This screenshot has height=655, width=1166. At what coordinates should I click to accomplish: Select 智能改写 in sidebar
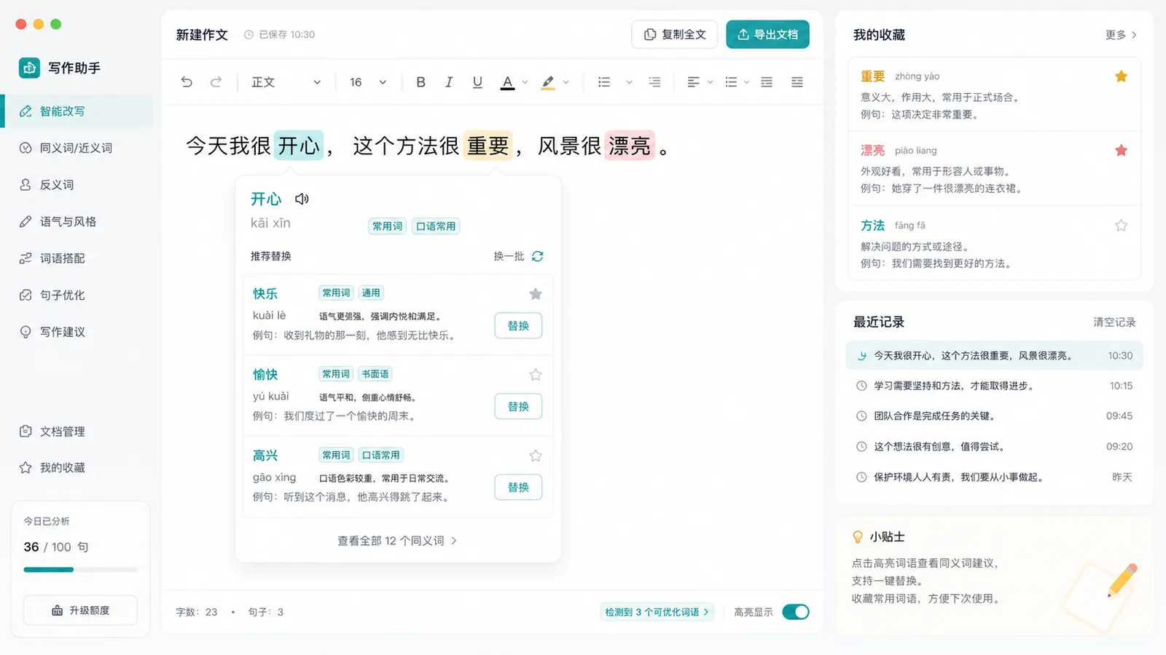[x=78, y=111]
